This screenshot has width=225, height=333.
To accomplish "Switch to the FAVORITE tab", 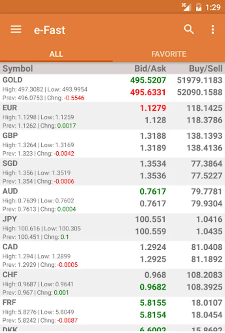I will point(169,54).
